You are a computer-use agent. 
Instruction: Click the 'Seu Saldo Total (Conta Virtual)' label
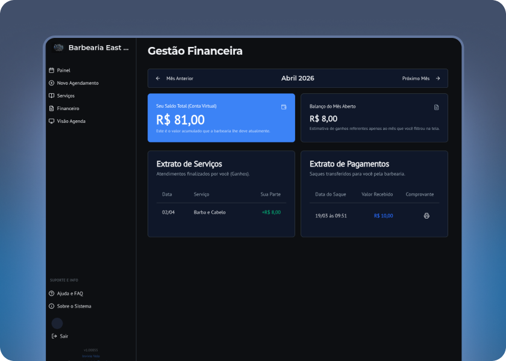point(186,106)
